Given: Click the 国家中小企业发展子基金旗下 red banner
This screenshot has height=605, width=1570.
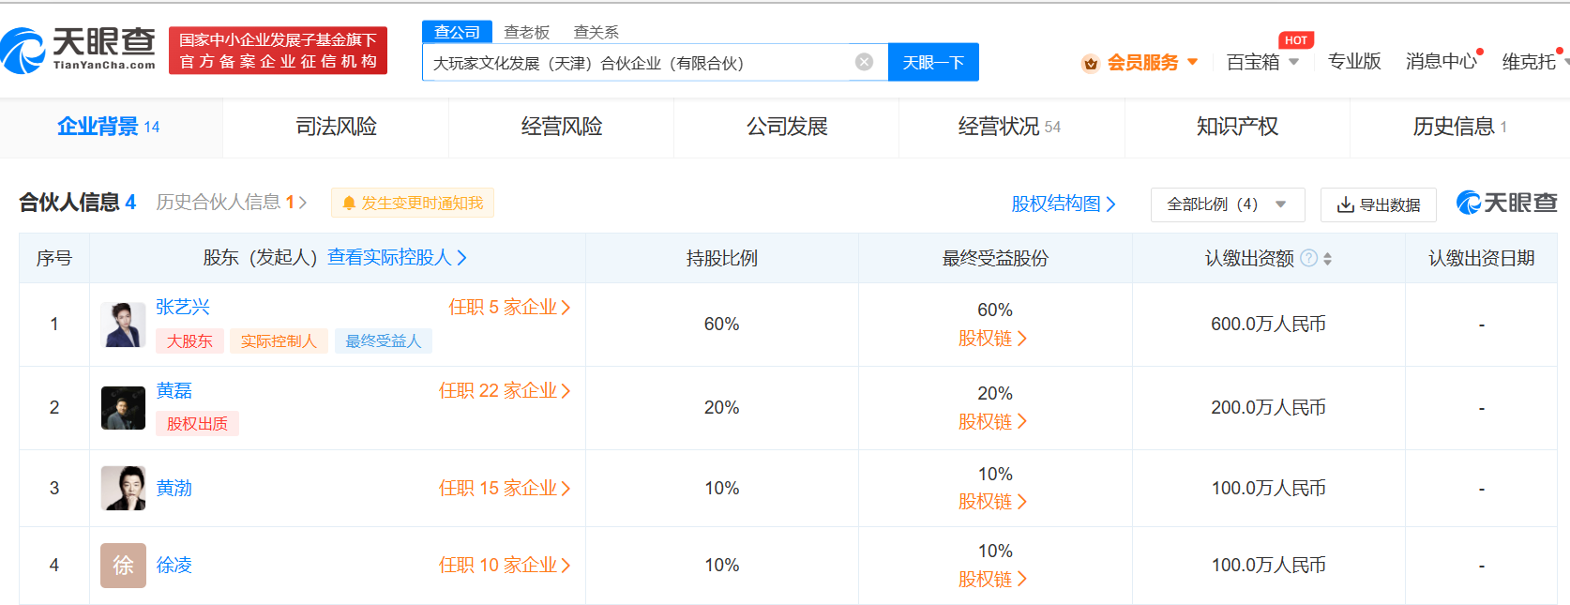Looking at the screenshot, I should coord(278,51).
